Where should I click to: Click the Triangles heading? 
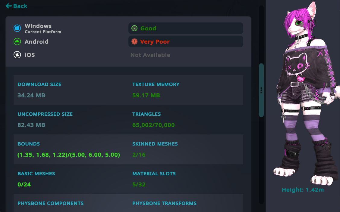click(146, 114)
